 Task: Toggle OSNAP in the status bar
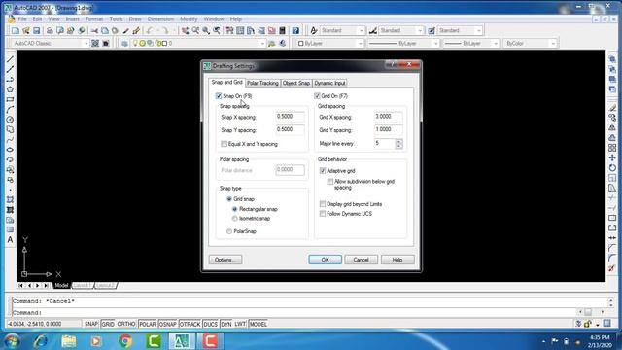tap(167, 324)
